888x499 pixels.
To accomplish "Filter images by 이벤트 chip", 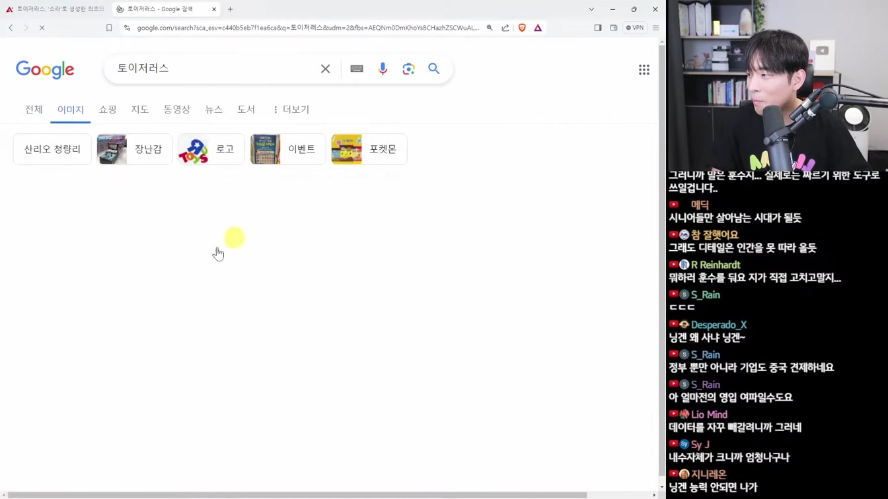I will click(x=288, y=149).
